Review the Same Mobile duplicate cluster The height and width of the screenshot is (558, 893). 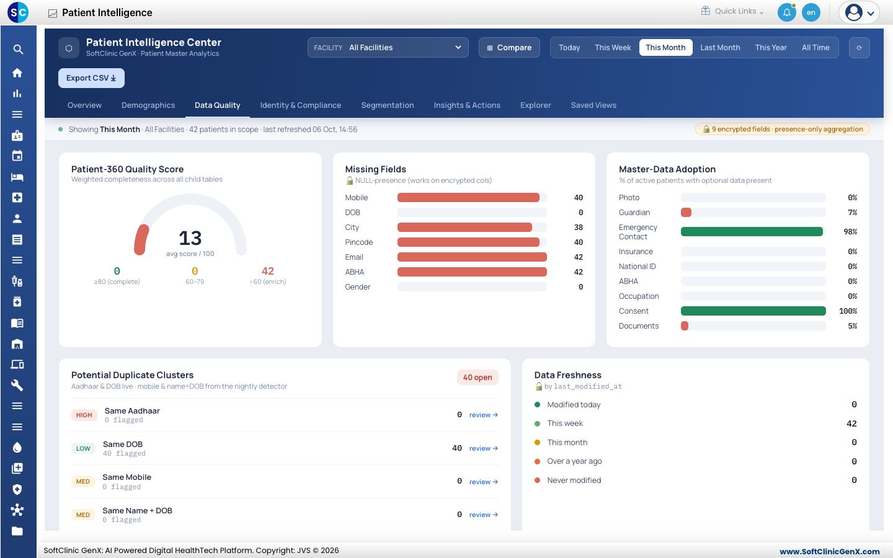(484, 482)
